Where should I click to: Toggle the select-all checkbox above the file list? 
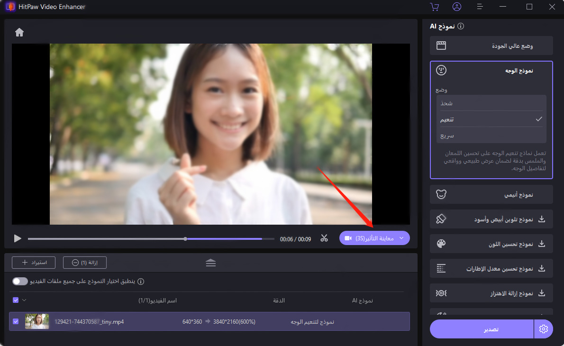pyautogui.click(x=16, y=300)
